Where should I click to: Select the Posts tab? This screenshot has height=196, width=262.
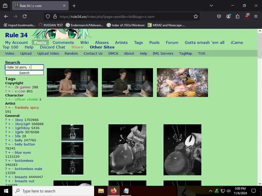(x=40, y=43)
